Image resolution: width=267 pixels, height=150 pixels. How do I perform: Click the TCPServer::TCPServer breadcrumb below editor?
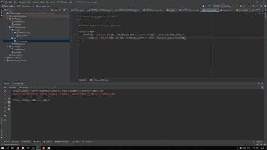coord(99,80)
